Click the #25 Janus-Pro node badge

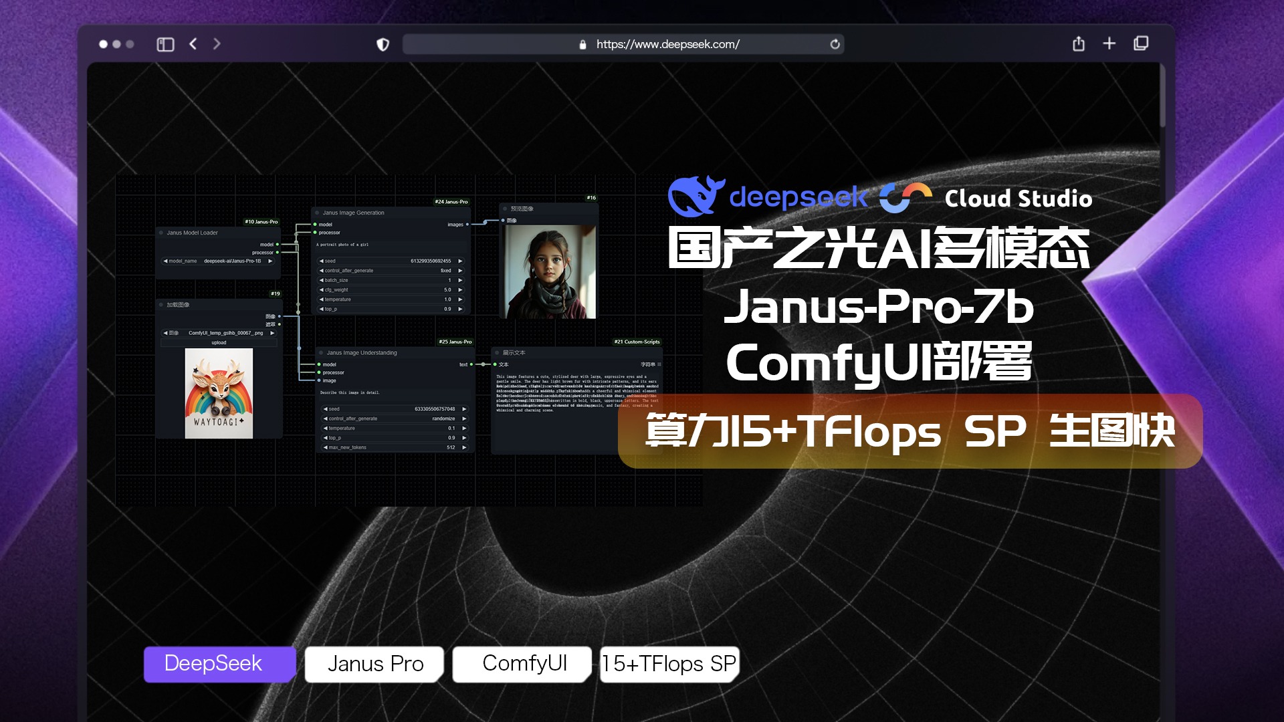[x=455, y=342]
